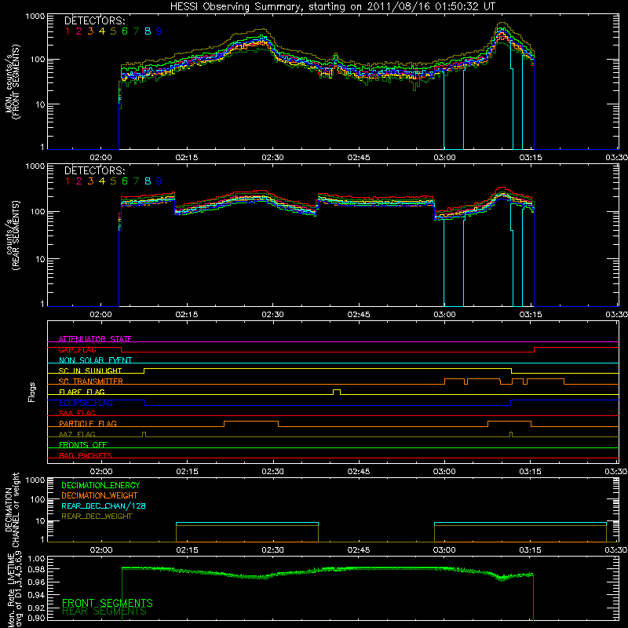Screen dimensions: 628x628
Task: Select detector 8 in rear segments legend
Action: (148, 181)
